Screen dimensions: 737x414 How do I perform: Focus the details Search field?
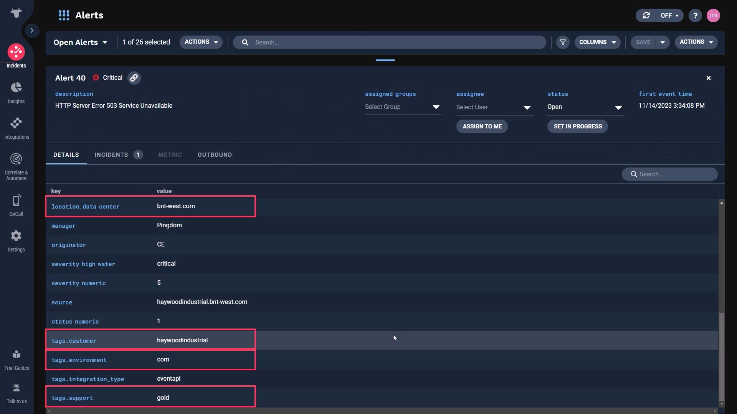669,174
